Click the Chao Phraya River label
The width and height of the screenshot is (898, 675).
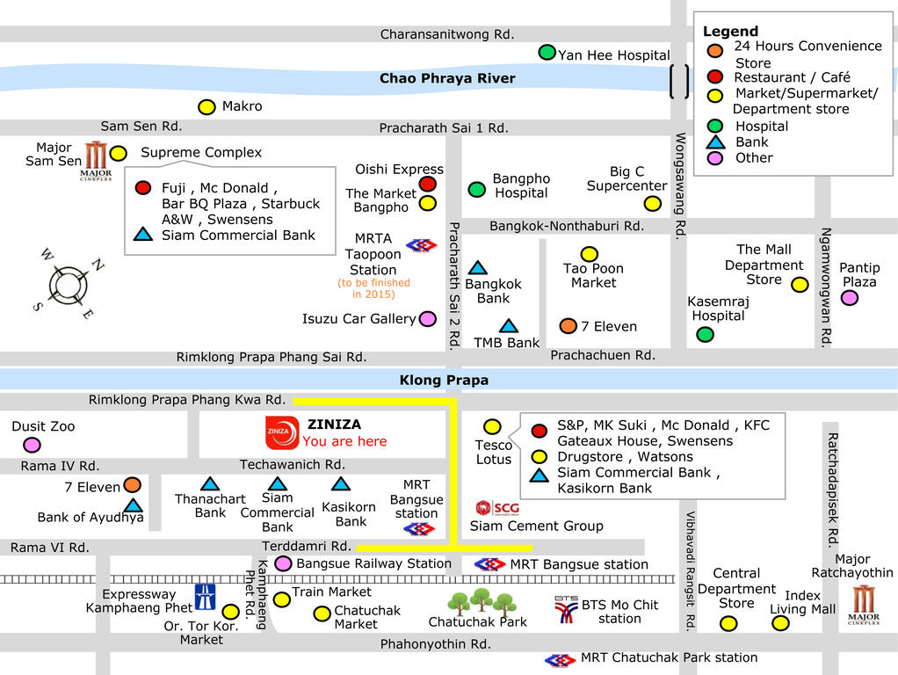click(x=447, y=78)
